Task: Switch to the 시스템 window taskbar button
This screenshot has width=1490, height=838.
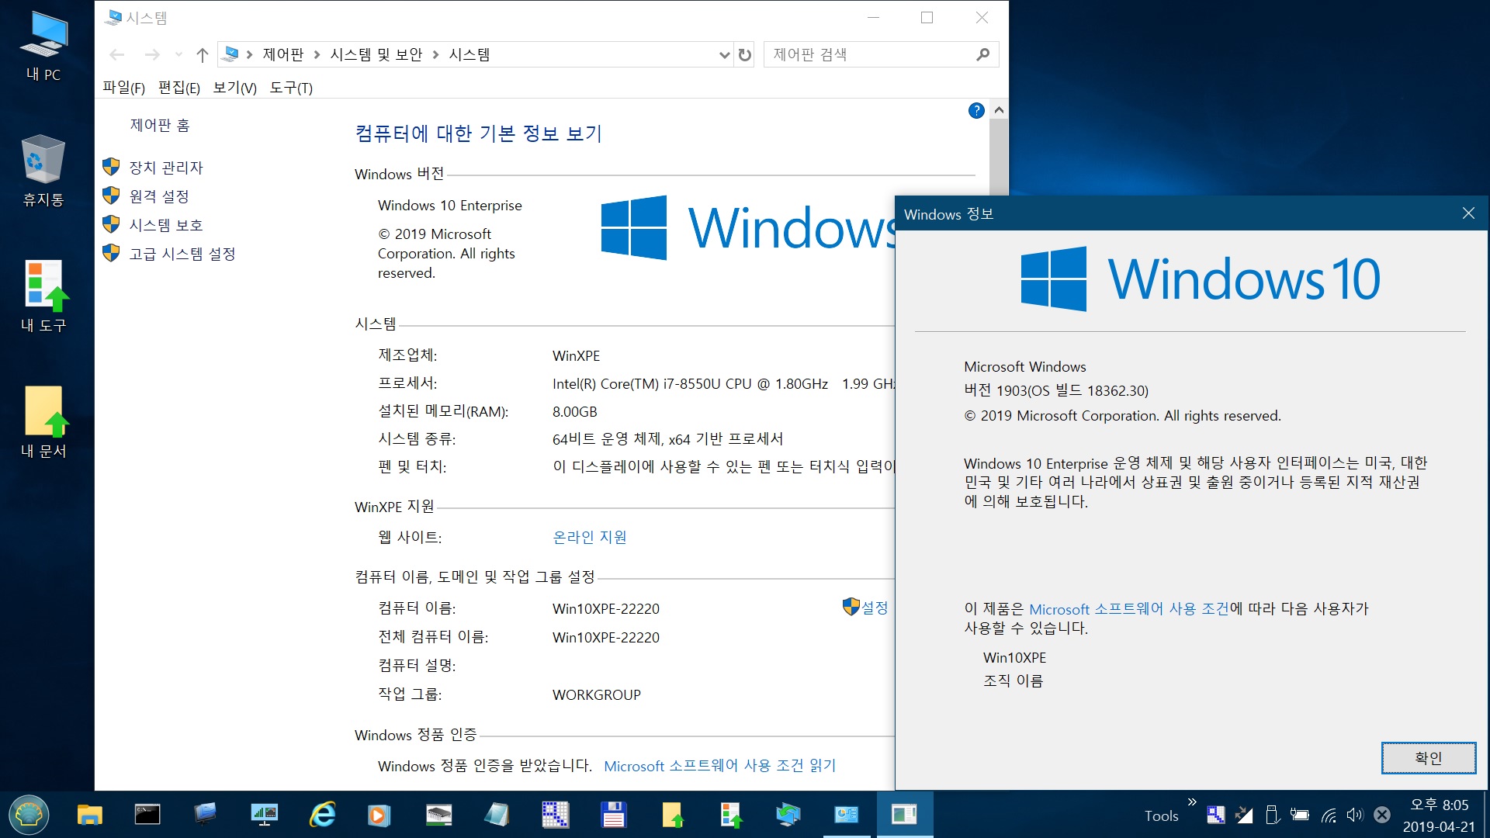Action: [847, 815]
